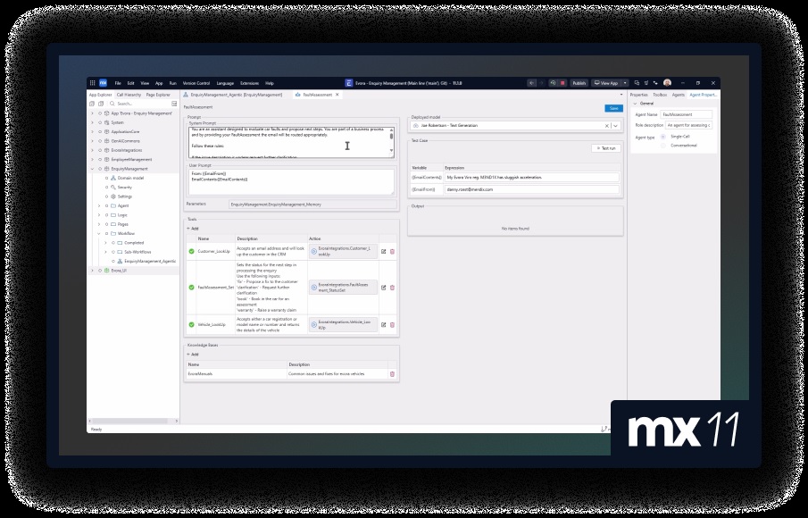
Task: Click the green status check on Vehicle_LookUp
Action: click(191, 324)
